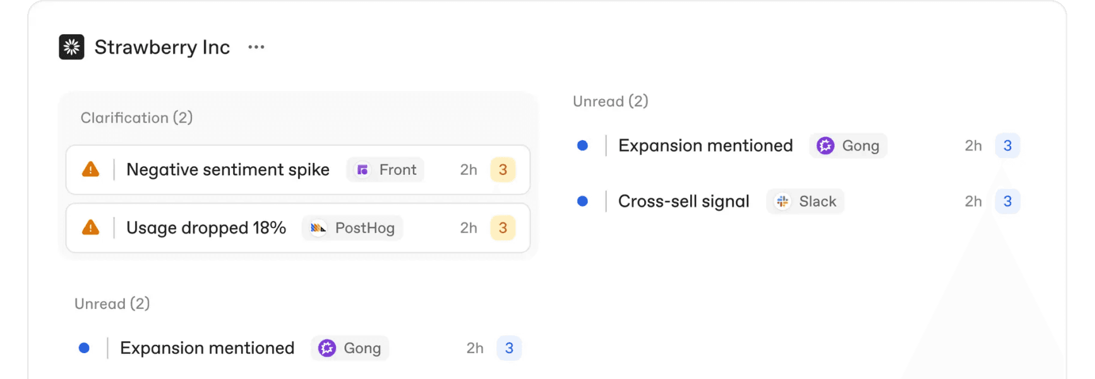Open the Usage dropped 18% item
This screenshot has width=1095, height=379.
point(298,227)
